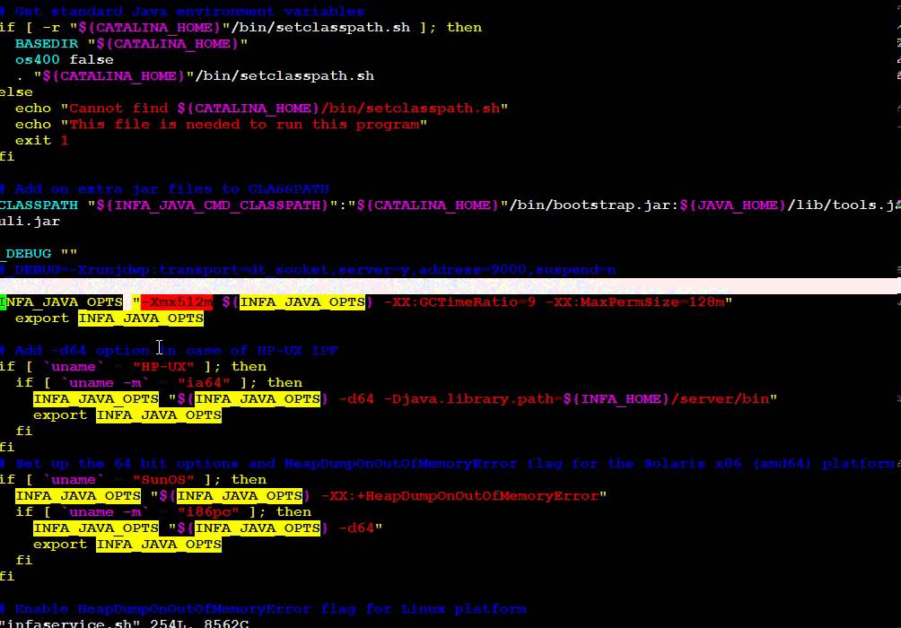Screen dimensions: 901x628
Task: Click the /server/bin path ending
Action: [720, 398]
